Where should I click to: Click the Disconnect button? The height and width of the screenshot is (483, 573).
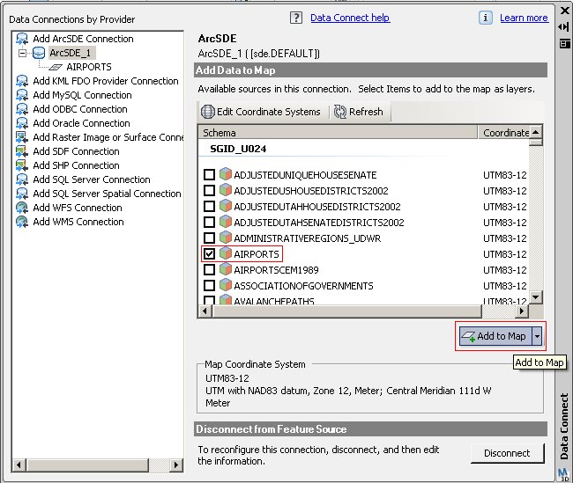(507, 453)
